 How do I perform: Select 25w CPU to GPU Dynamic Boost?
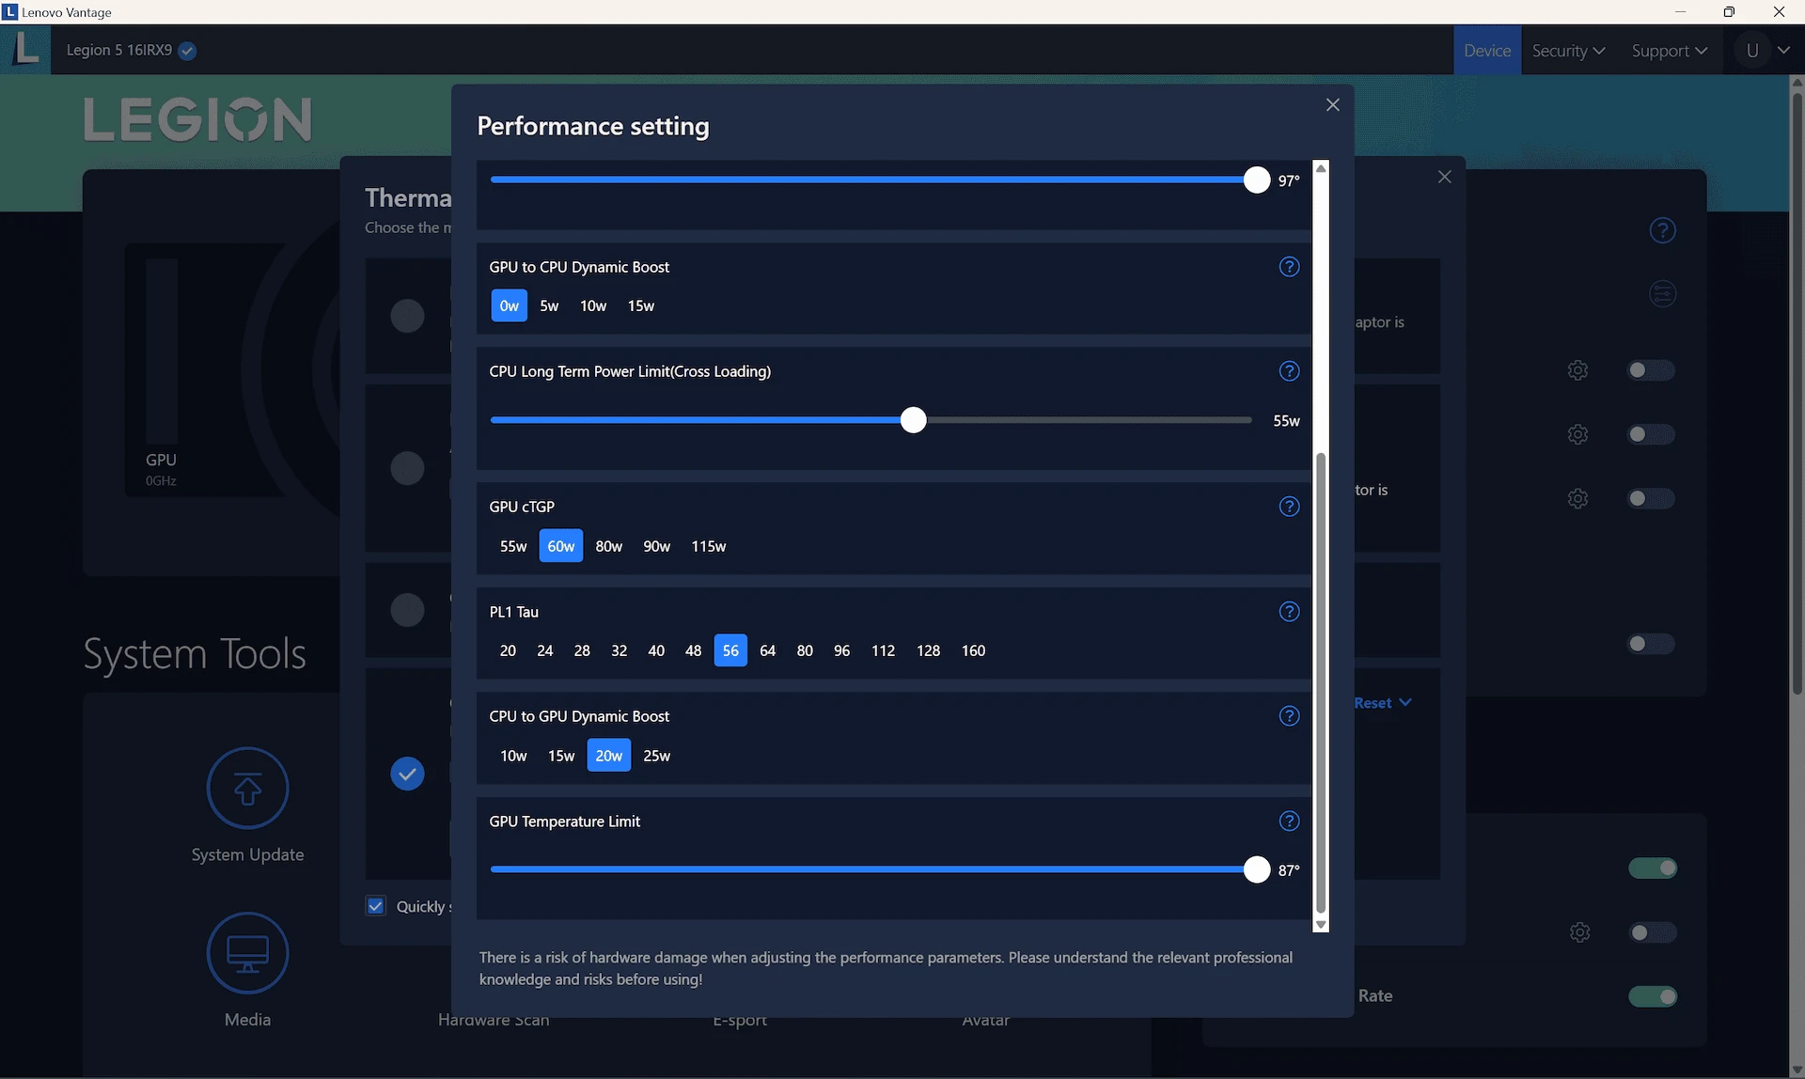point(656,756)
